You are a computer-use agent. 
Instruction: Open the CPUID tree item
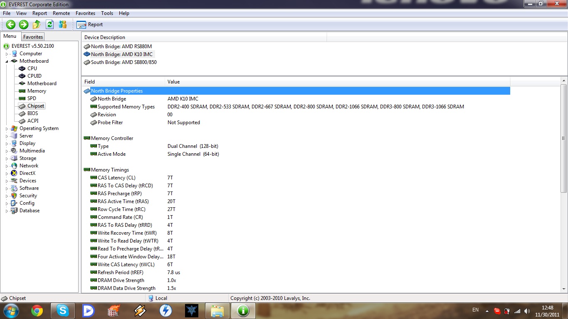pos(34,76)
